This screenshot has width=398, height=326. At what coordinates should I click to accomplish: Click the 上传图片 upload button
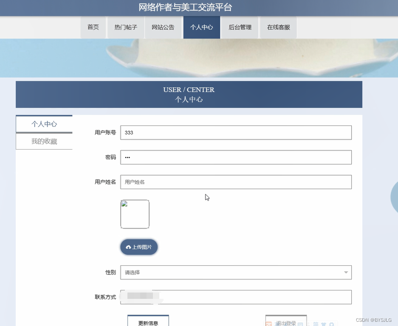coord(139,247)
